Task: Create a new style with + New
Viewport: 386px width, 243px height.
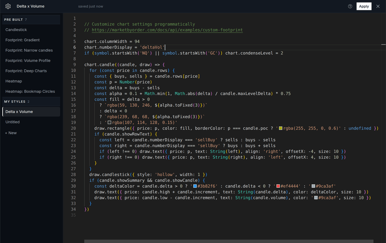Action: pos(11,133)
